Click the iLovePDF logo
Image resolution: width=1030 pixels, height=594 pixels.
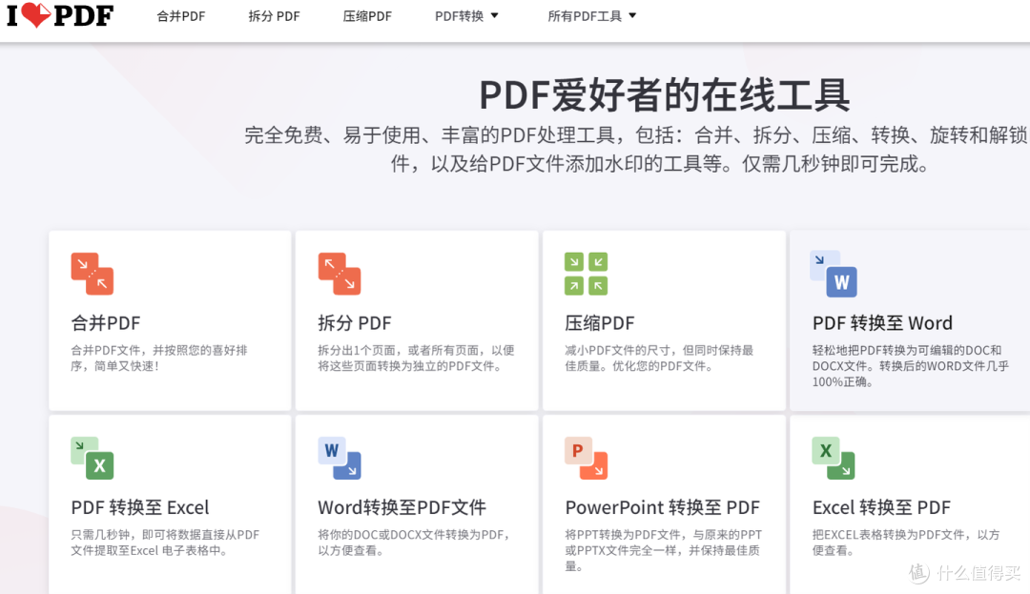pos(60,15)
